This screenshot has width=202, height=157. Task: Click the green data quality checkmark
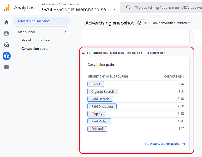tap(140, 23)
